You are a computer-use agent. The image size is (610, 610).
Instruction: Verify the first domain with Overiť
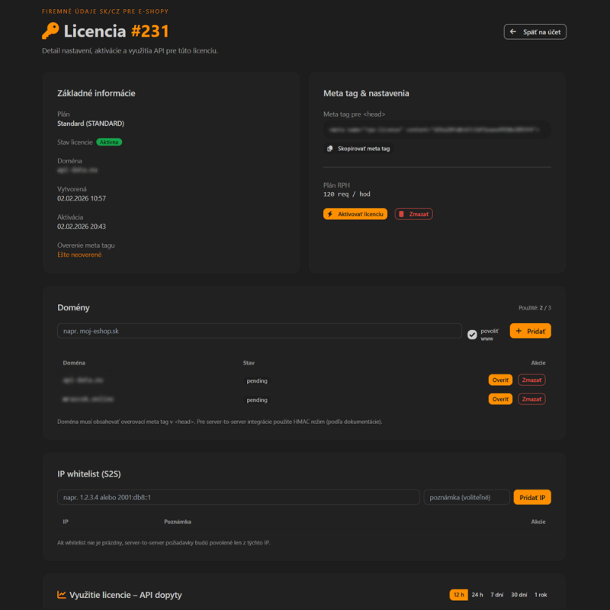[500, 380]
